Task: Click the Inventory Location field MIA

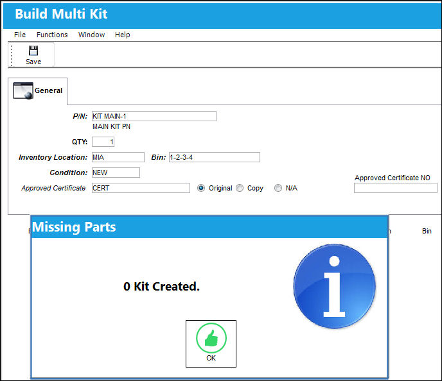Action: pyautogui.click(x=118, y=157)
